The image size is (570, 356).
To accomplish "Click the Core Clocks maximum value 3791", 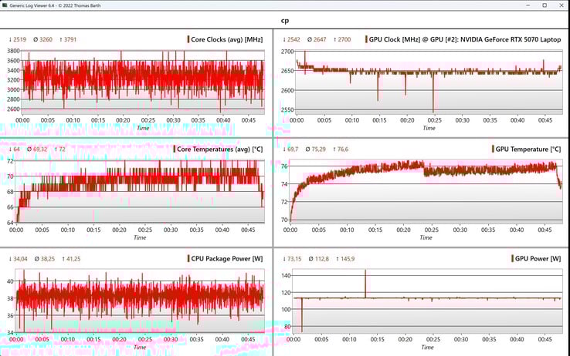I will coord(70,39).
